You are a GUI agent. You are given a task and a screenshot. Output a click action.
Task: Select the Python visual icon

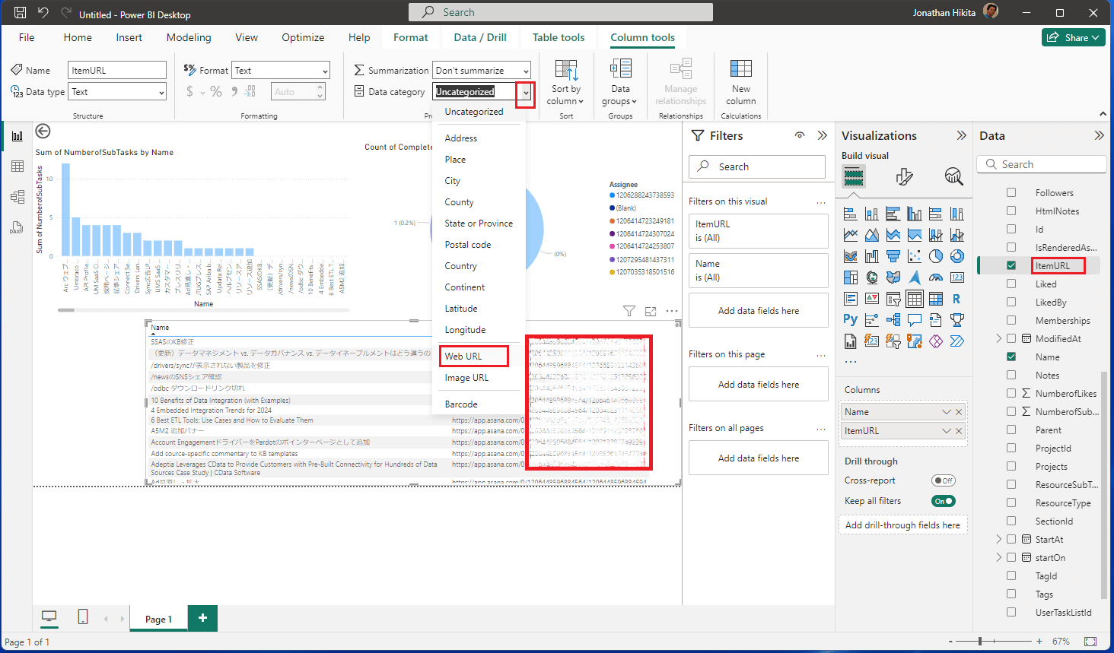click(x=850, y=319)
